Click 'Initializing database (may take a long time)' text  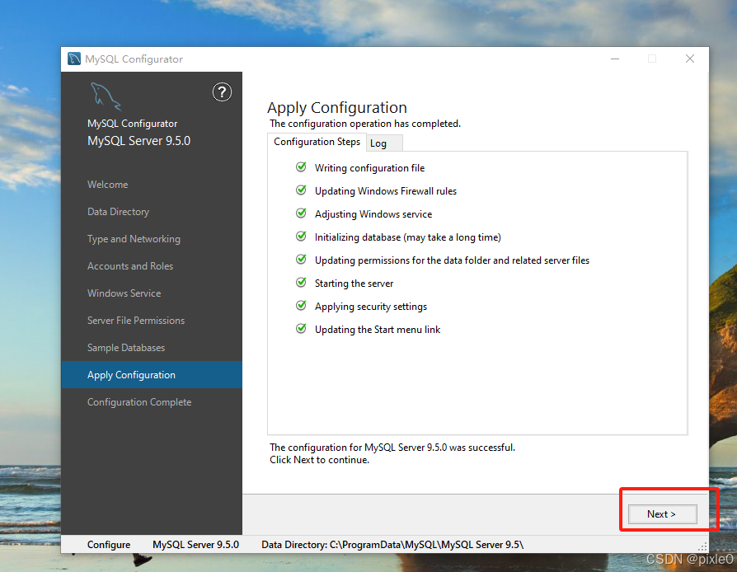coord(407,237)
